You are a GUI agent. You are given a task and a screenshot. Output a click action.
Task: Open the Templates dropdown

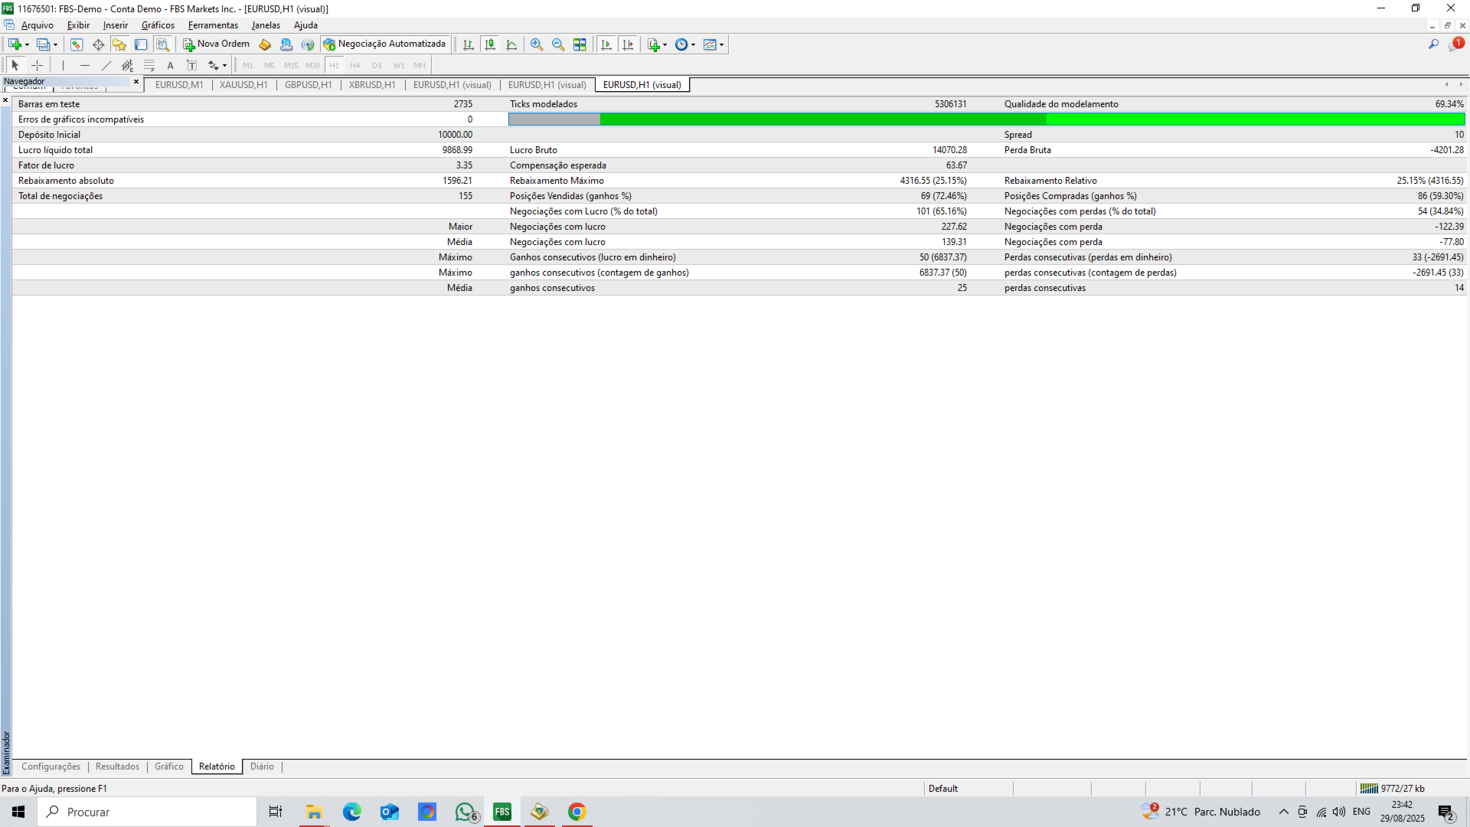[714, 44]
